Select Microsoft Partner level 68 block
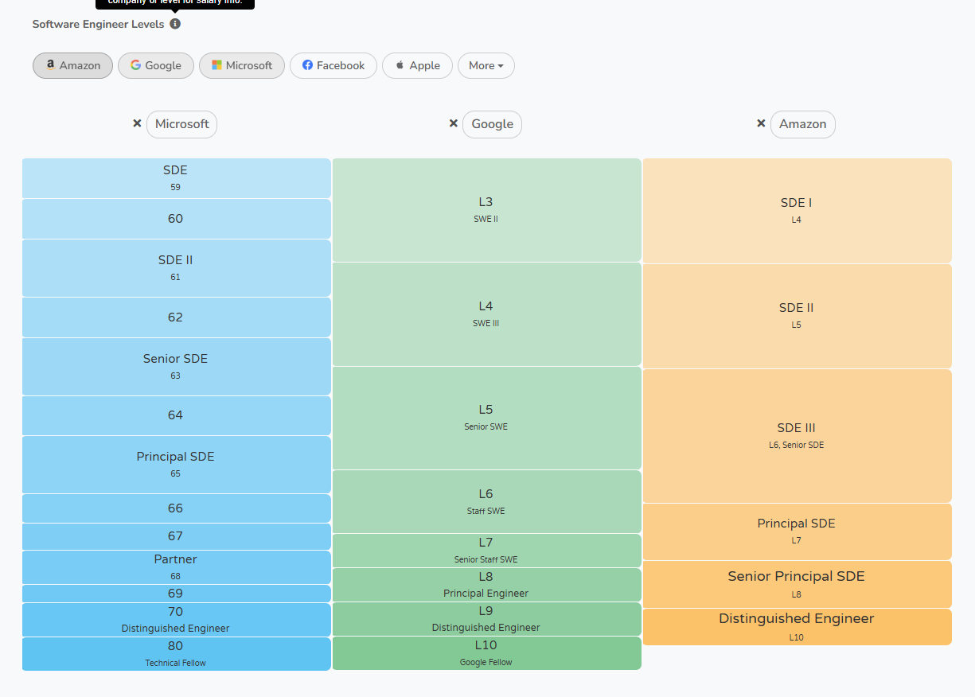Viewport: 975px width, 697px height. [x=176, y=567]
